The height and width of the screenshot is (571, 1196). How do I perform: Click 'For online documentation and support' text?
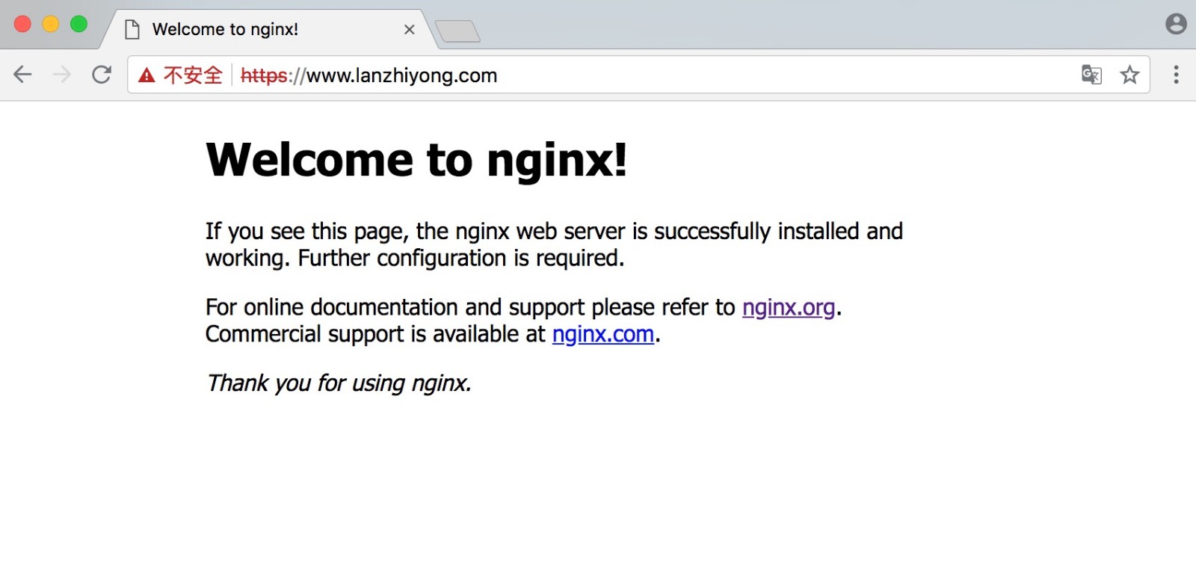coord(395,307)
